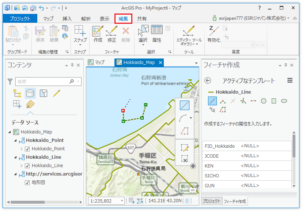Open the Arc segment tool dropdown arrow
The height and width of the screenshot is (211, 302).
tap(191, 118)
